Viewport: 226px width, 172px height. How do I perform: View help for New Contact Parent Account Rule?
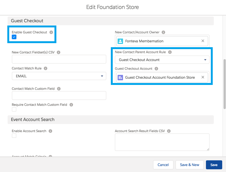click(x=170, y=52)
